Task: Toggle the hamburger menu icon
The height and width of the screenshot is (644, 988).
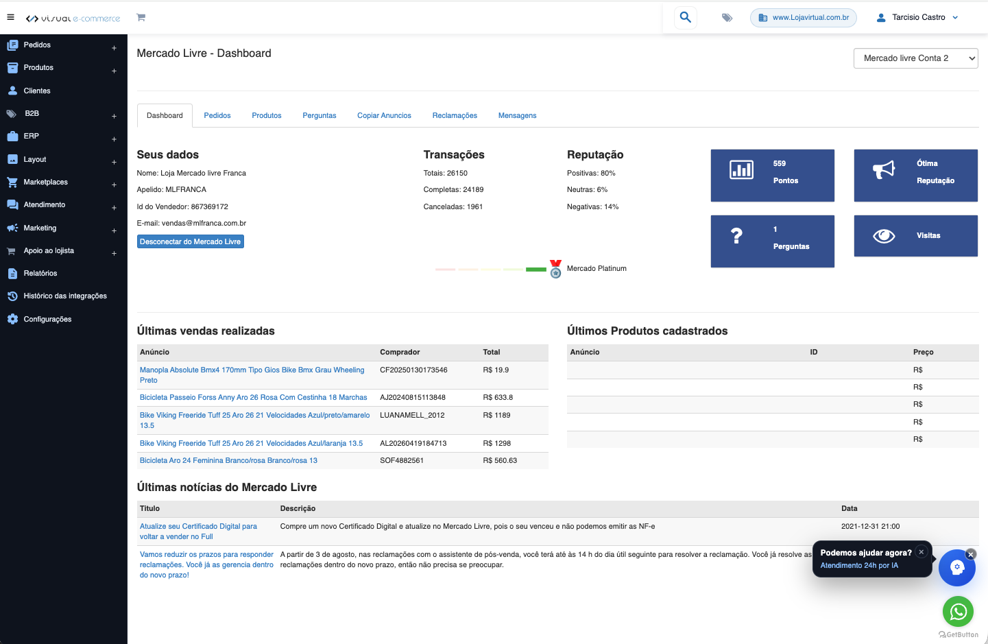Action: 10,17
